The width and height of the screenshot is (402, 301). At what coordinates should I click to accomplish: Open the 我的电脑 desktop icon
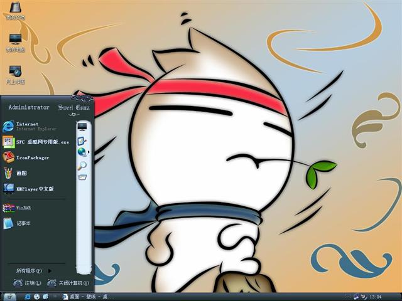tap(15, 43)
